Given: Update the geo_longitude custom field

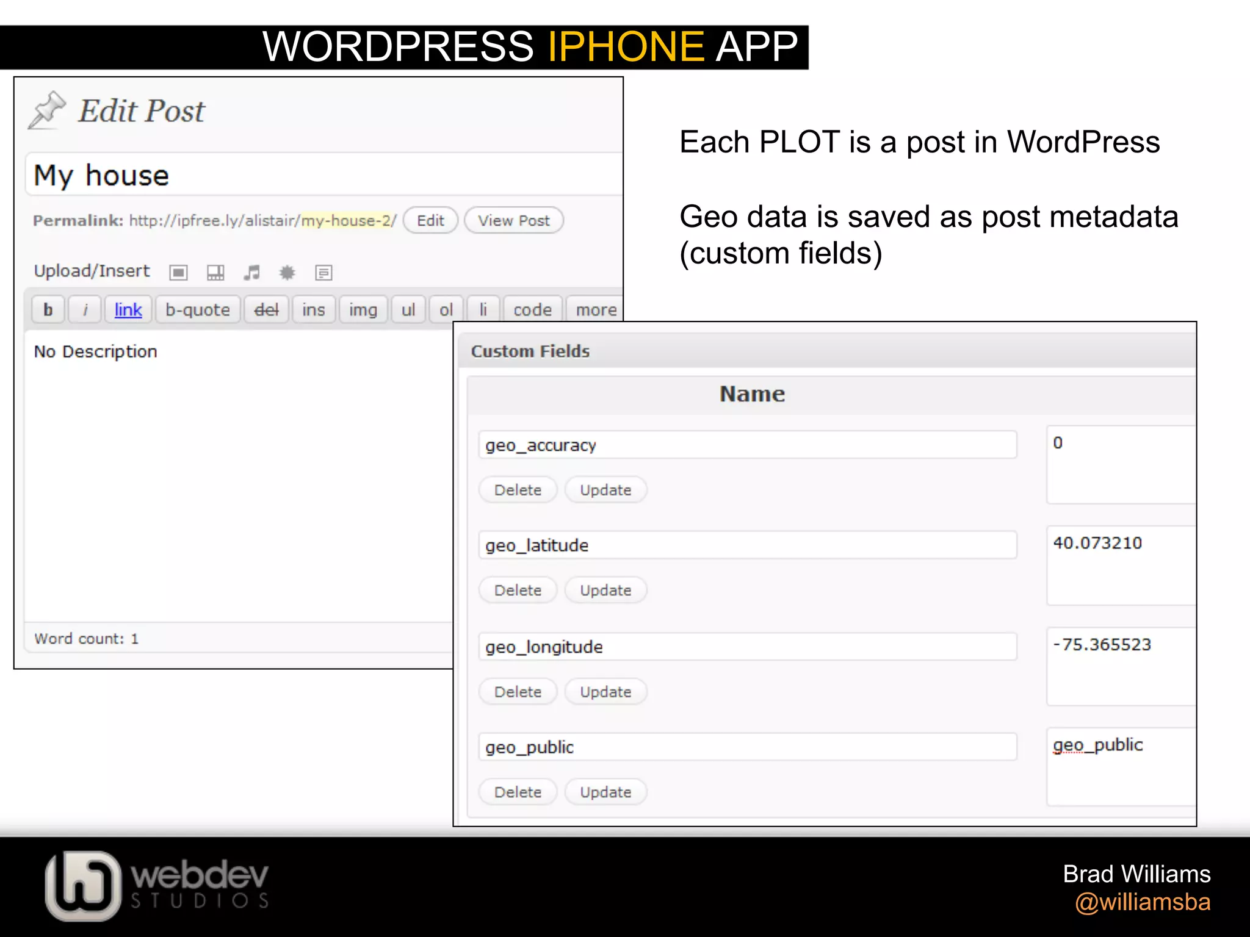Looking at the screenshot, I should [x=605, y=692].
